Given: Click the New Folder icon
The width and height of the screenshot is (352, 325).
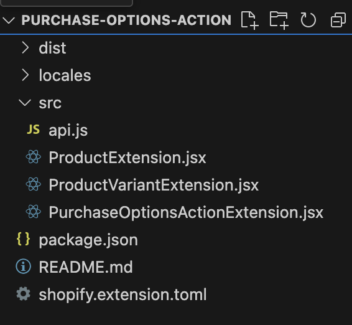Looking at the screenshot, I should click(x=279, y=20).
